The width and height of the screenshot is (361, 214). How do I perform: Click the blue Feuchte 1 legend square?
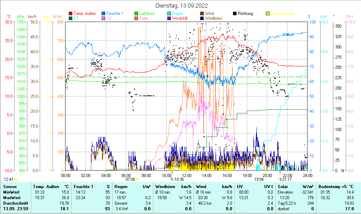pyautogui.click(x=104, y=14)
